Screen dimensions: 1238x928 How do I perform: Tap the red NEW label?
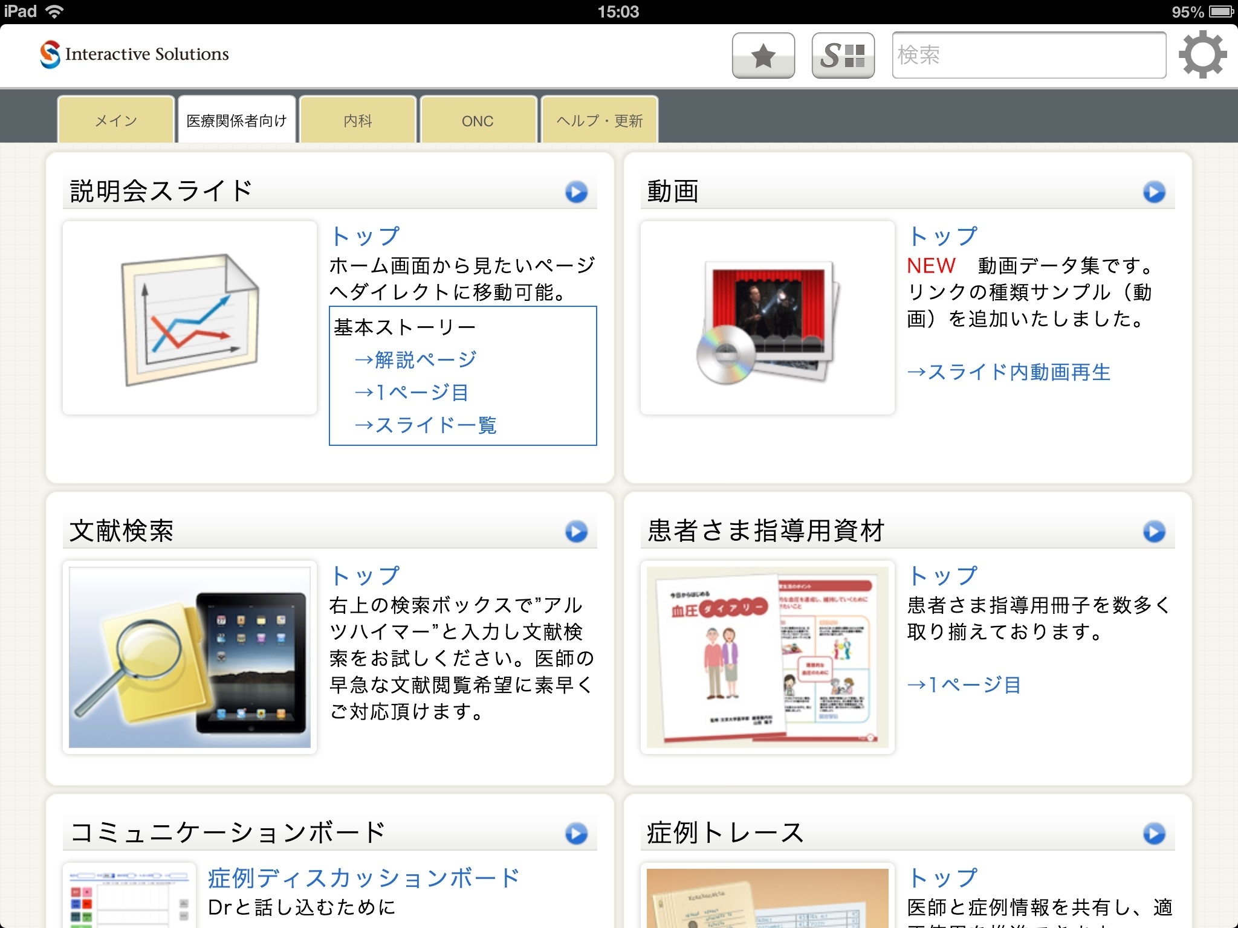pyautogui.click(x=931, y=265)
